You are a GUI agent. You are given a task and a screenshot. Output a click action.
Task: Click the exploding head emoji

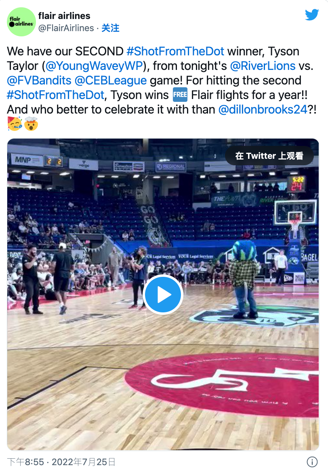coord(31,124)
